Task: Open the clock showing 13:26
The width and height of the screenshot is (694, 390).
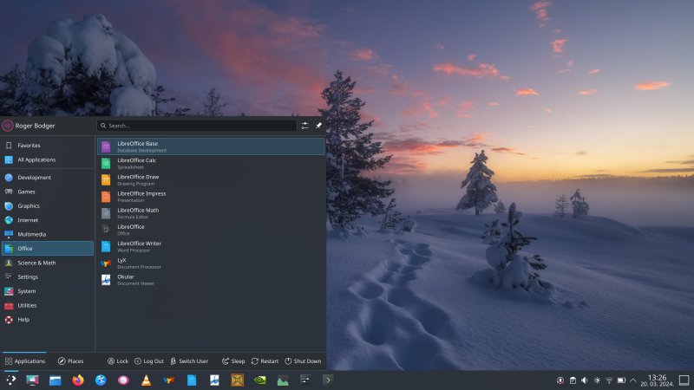Action: 657,380
